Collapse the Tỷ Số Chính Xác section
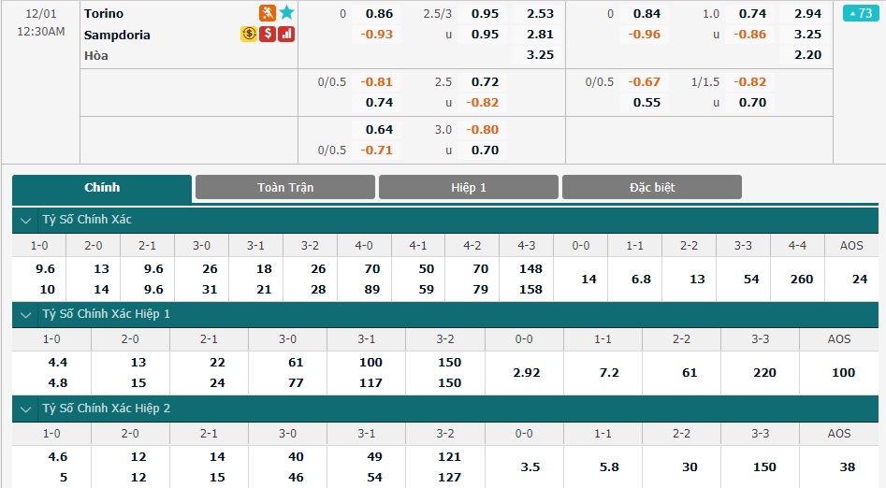 pyautogui.click(x=25, y=221)
